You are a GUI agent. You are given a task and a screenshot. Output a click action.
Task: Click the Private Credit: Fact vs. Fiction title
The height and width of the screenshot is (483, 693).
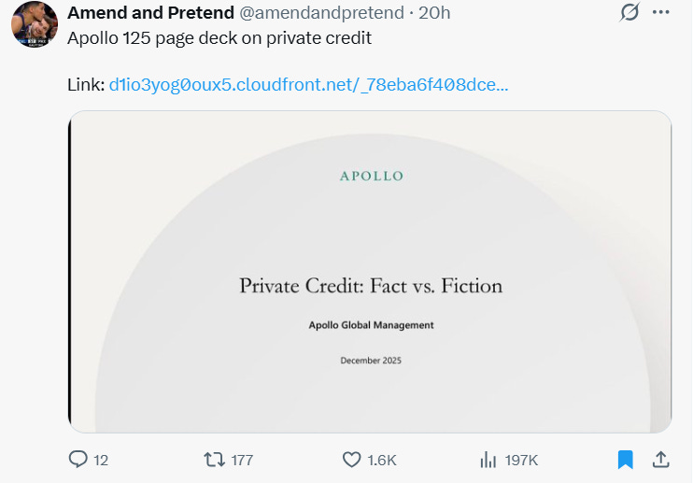(x=371, y=286)
